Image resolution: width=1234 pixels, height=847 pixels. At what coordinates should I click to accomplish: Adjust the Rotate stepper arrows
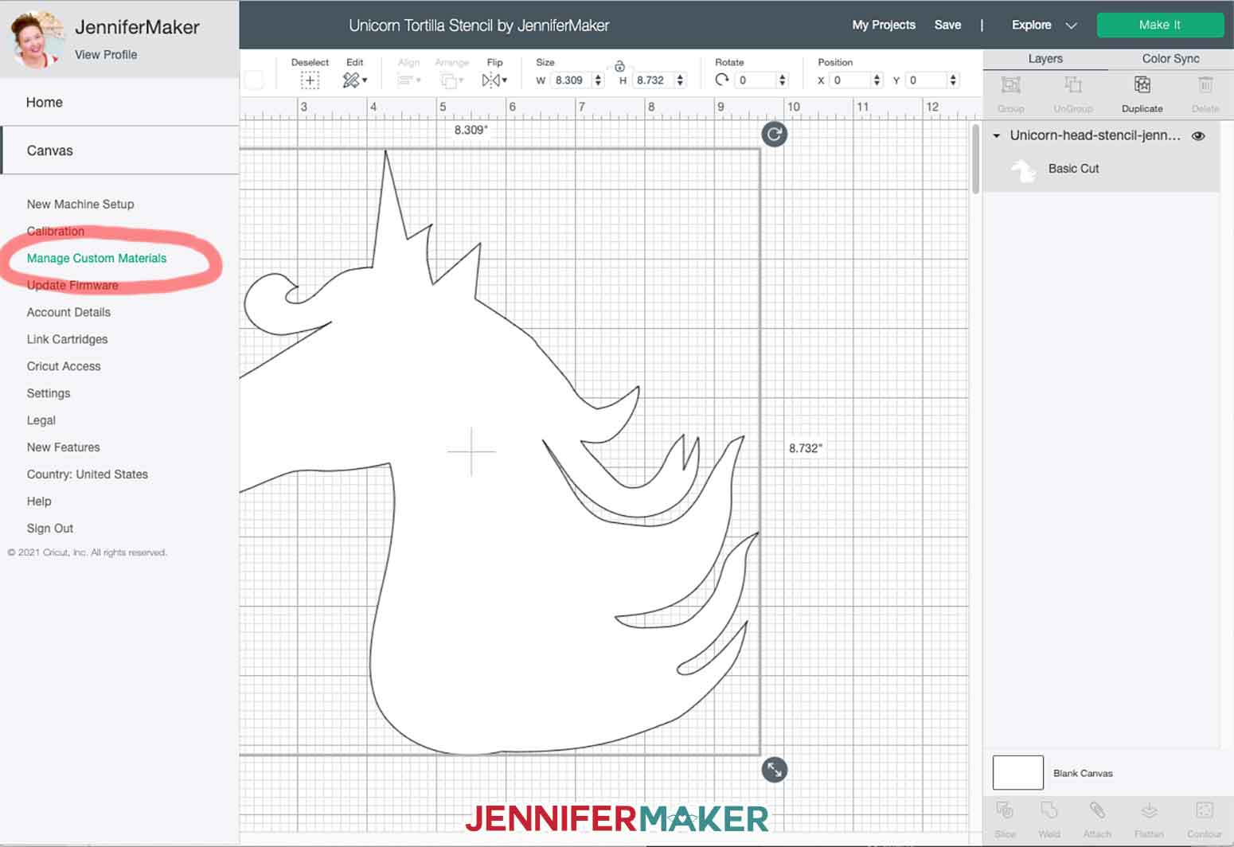(783, 80)
